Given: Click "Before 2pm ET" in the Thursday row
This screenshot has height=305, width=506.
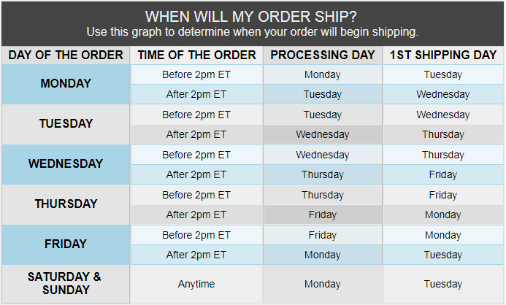Looking at the screenshot, I should click(x=196, y=195).
